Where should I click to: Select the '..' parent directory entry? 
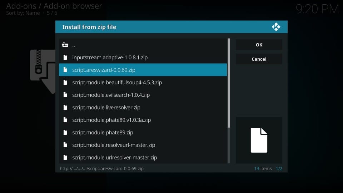tap(143, 45)
